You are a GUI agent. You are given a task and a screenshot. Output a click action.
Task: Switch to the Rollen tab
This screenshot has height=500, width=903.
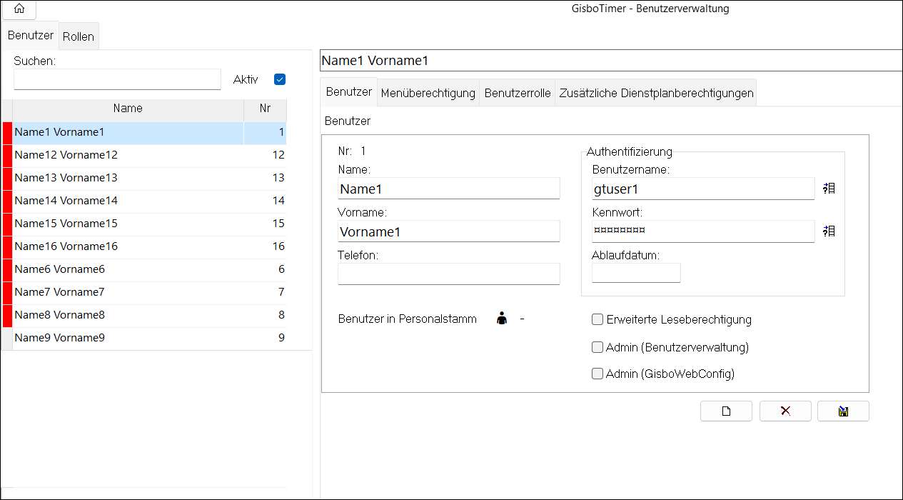79,36
